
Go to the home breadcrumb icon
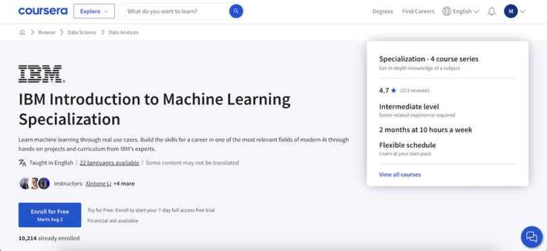click(22, 32)
